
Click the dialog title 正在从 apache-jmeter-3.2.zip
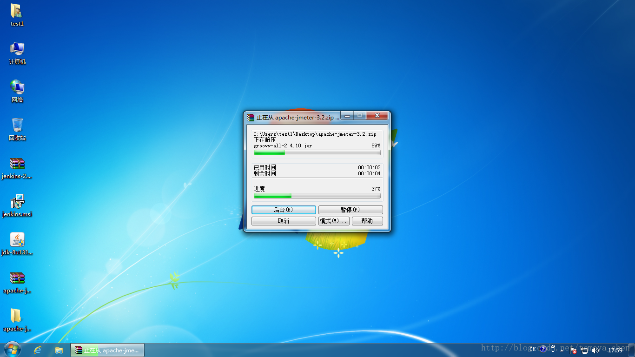[298, 117]
